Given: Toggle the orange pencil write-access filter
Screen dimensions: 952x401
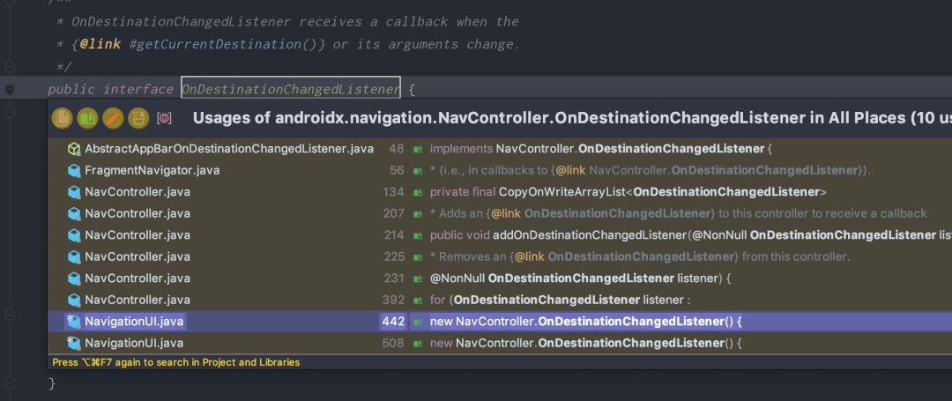Looking at the screenshot, I should 113,118.
